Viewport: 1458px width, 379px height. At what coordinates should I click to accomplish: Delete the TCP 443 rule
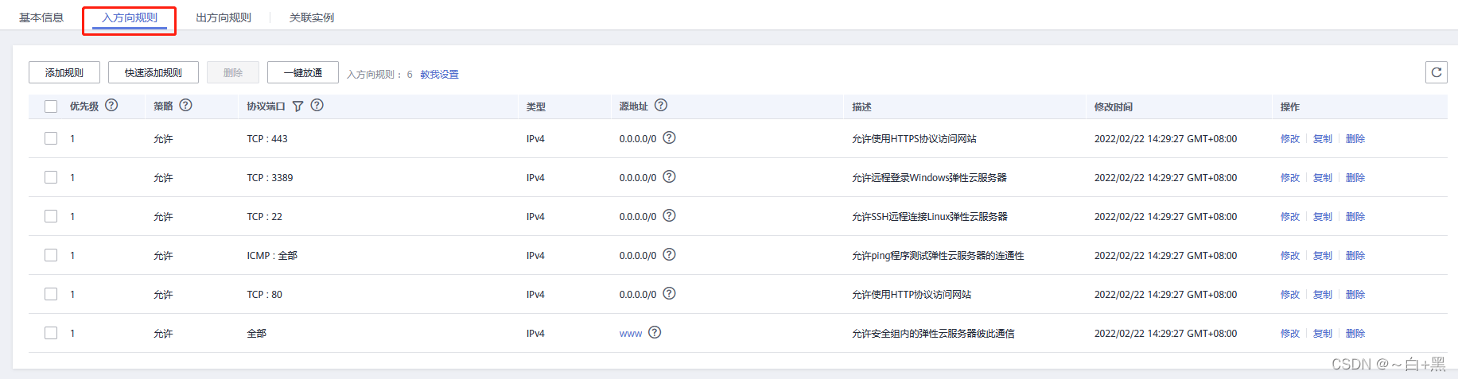point(1355,138)
